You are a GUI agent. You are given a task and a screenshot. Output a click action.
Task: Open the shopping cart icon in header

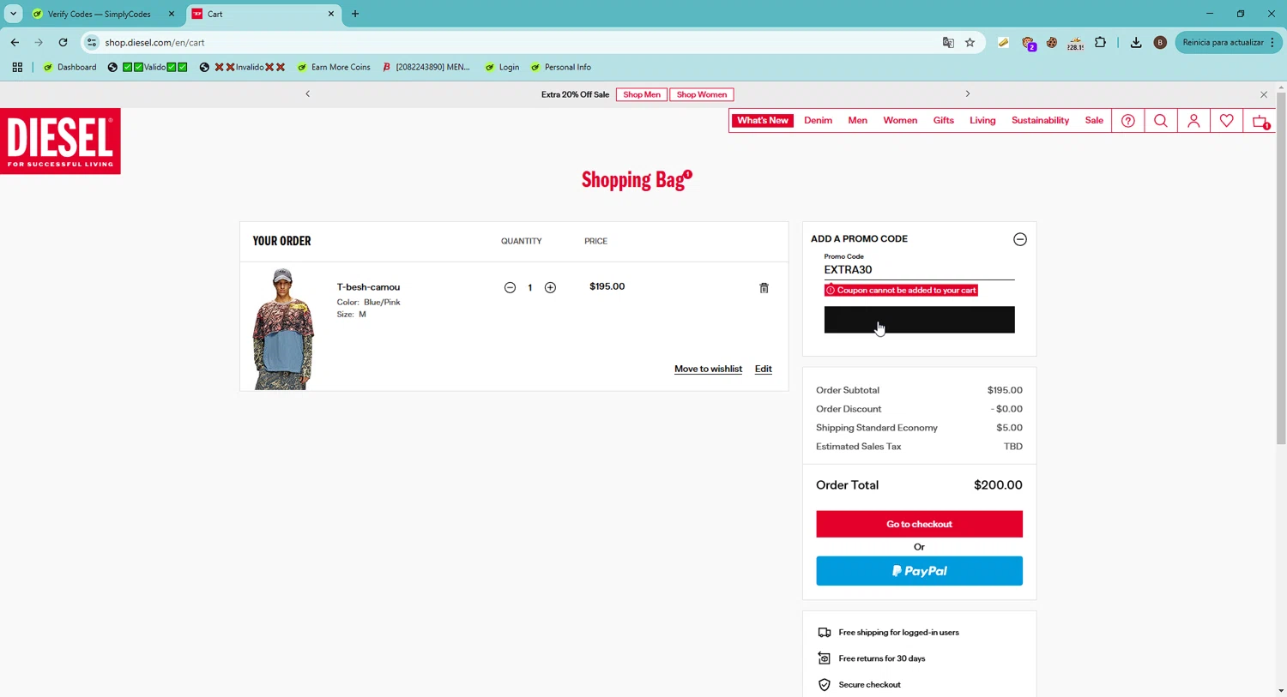pyautogui.click(x=1260, y=121)
